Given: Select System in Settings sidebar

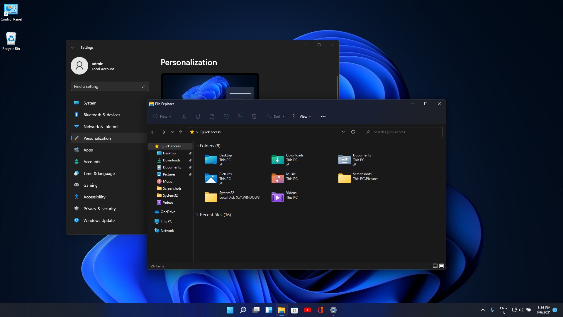Looking at the screenshot, I should [90, 102].
